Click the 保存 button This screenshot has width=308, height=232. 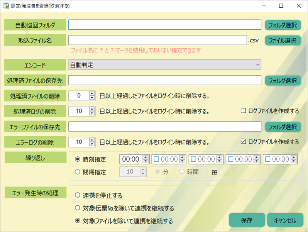[247, 220]
